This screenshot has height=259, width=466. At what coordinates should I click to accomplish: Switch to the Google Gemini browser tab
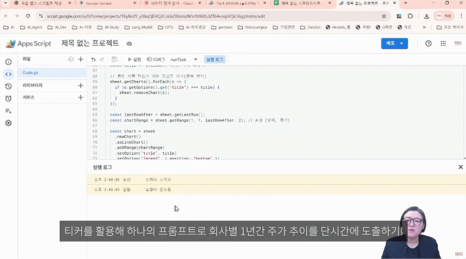pos(100,3)
